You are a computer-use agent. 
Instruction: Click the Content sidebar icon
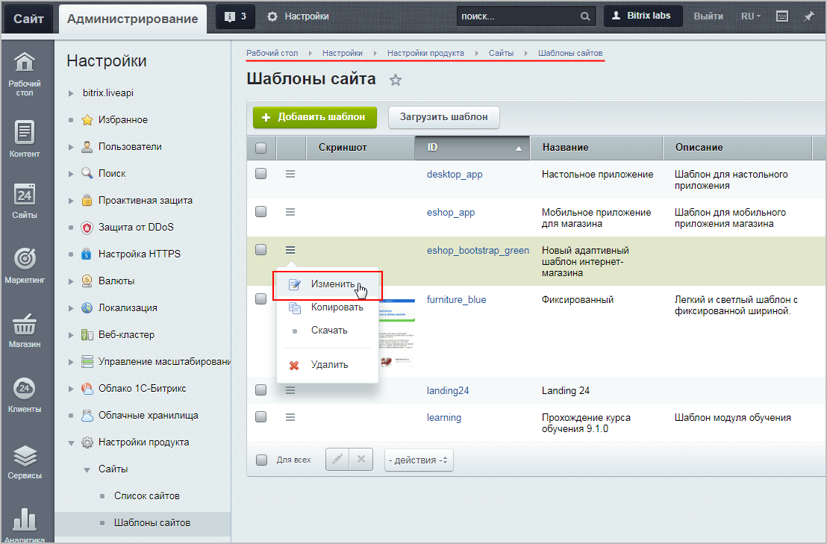point(25,138)
